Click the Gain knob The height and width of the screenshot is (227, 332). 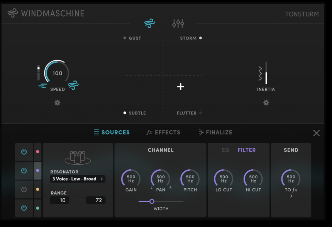[x=131, y=179]
